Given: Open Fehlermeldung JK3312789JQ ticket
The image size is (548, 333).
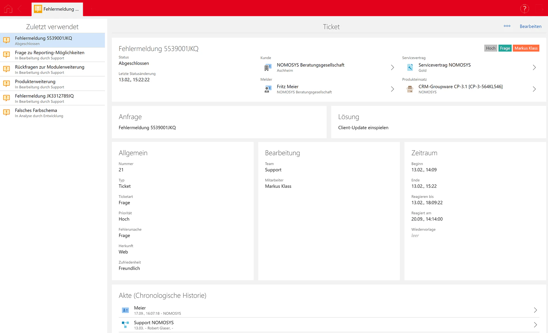Looking at the screenshot, I should pos(52,98).
